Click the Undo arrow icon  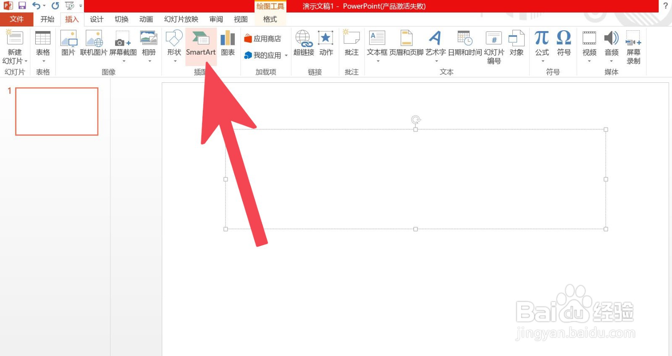(36, 6)
